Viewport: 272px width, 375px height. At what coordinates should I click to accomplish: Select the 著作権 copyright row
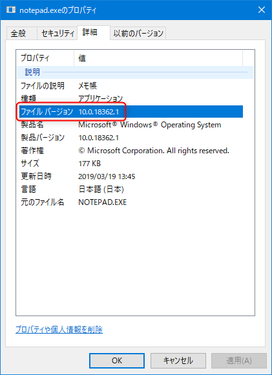130,151
